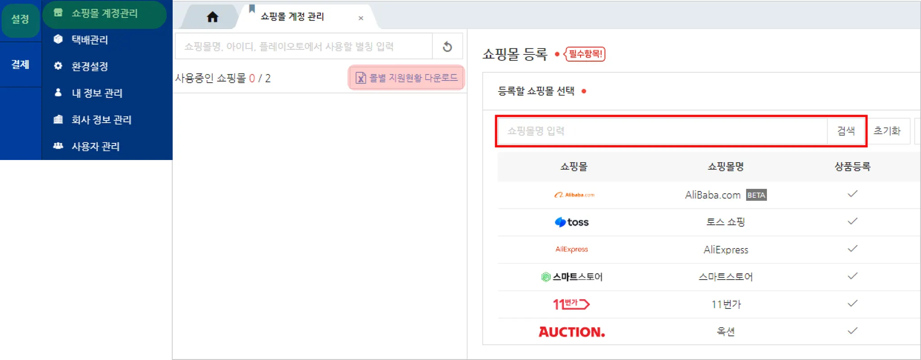Click the 초기화 reset button
The image size is (921, 360).
887,131
